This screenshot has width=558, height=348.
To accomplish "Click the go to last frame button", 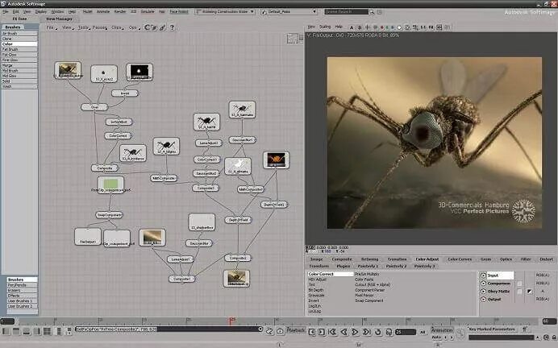I will [x=366, y=332].
